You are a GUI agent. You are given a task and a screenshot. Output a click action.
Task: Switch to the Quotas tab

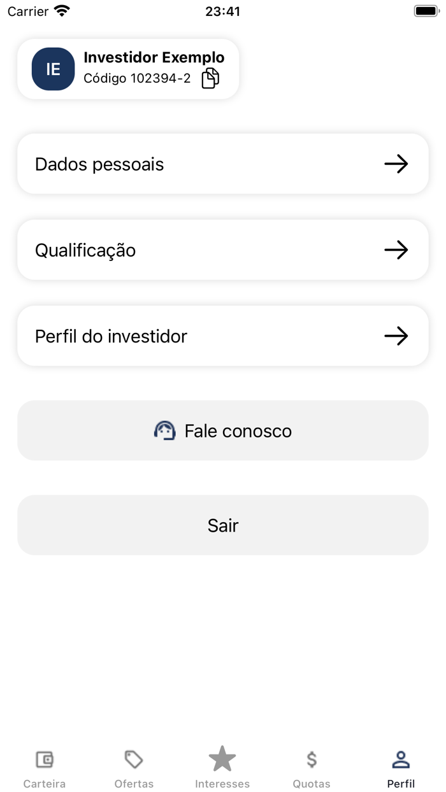click(x=312, y=767)
